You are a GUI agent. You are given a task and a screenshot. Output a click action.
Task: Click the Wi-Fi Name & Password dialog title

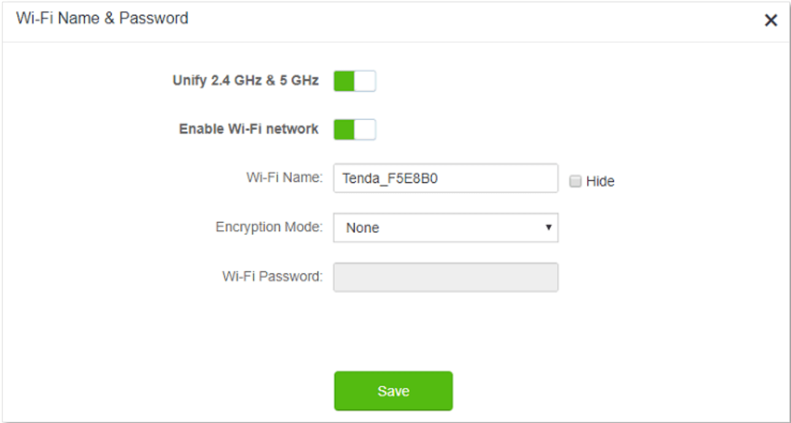click(x=102, y=18)
